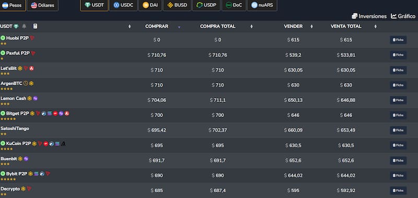Click Lemon Cash compra total $ 711,1

[x=217, y=100]
